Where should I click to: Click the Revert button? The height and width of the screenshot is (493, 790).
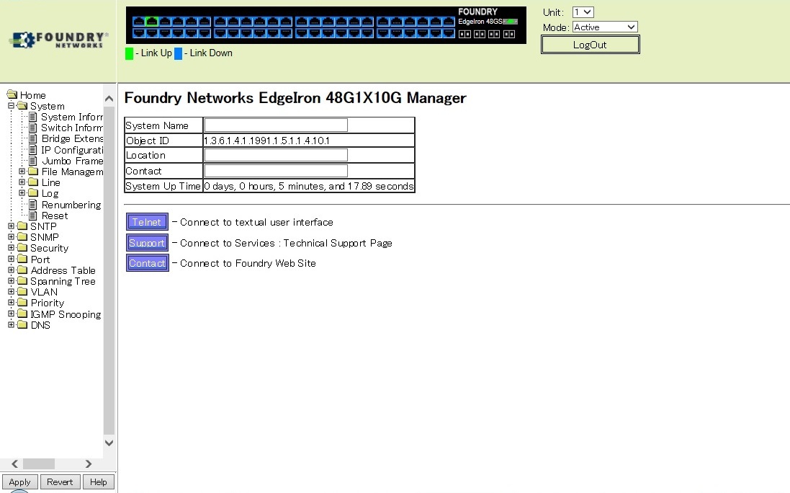tap(60, 482)
